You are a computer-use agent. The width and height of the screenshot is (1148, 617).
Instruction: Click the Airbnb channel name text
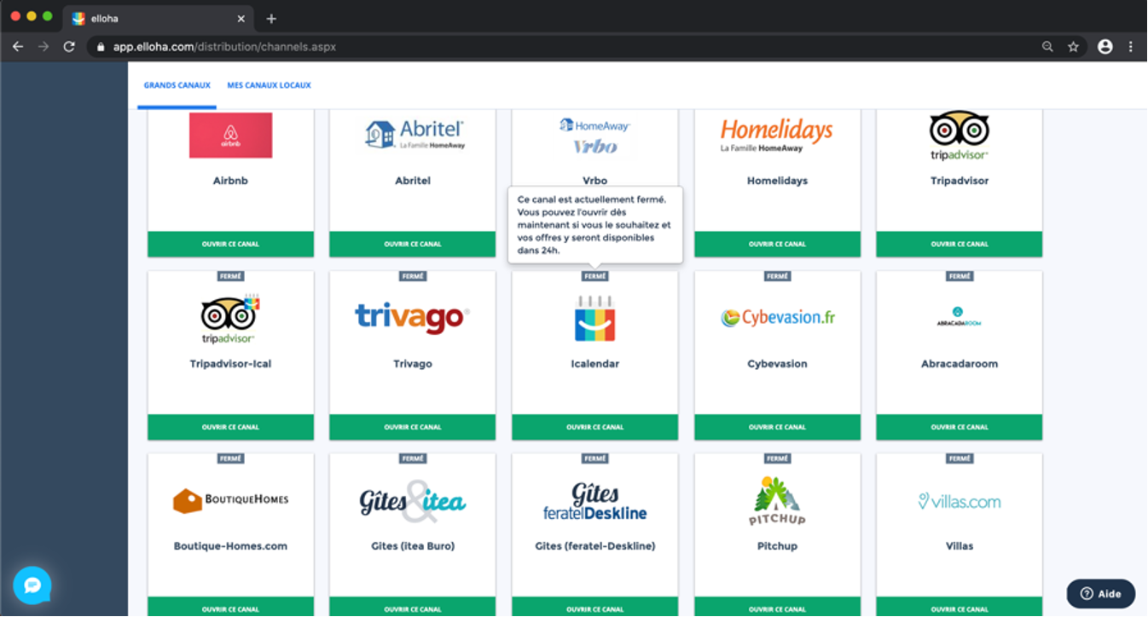pos(230,181)
